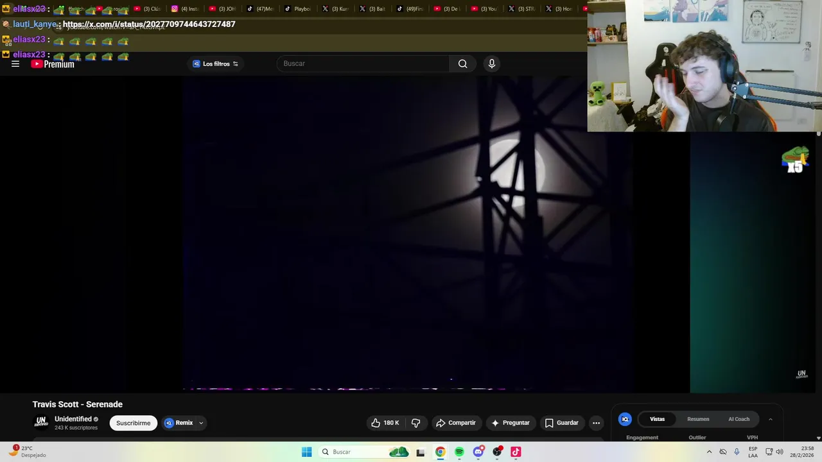Open the weather widget showing 23°C
Image resolution: width=822 pixels, height=462 pixels.
pos(27,452)
